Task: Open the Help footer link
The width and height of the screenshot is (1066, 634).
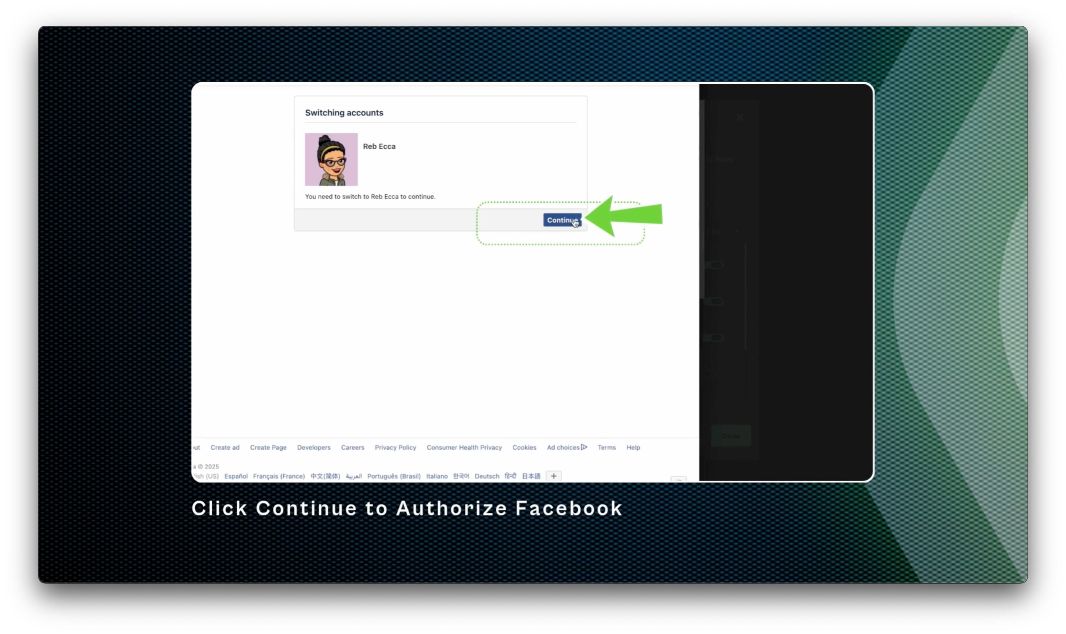Action: (633, 447)
